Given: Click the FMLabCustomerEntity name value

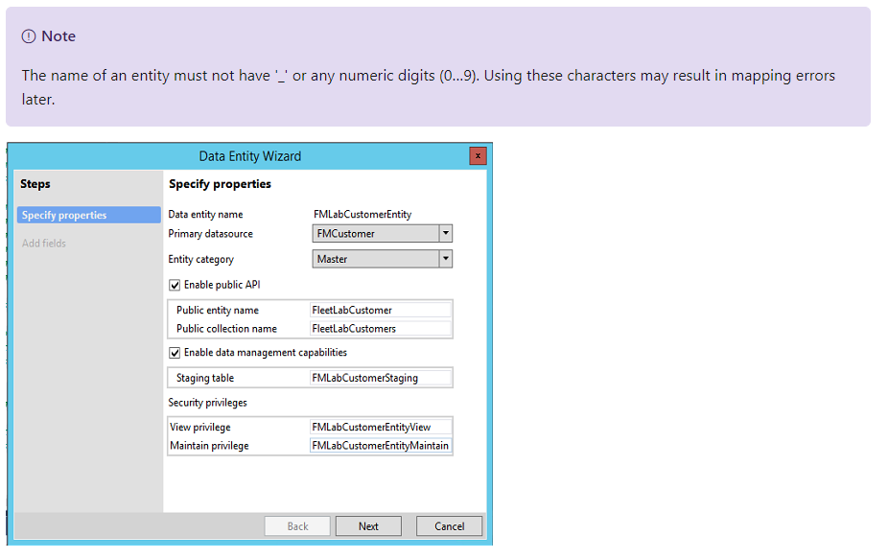Looking at the screenshot, I should tap(362, 214).
